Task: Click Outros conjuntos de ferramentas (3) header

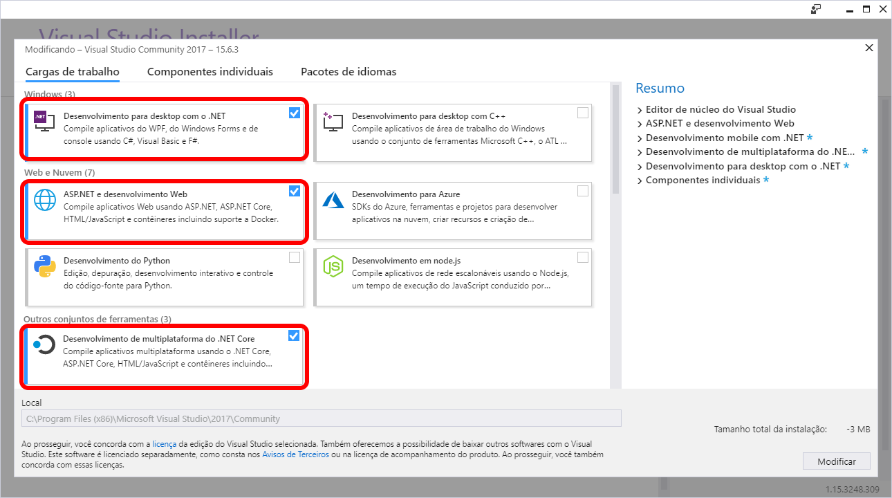Action: tap(97, 319)
